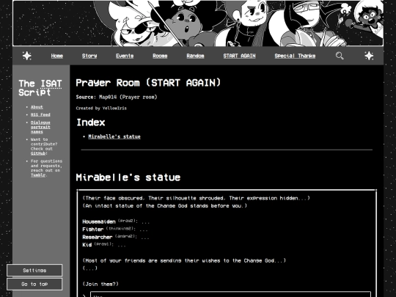The image size is (396, 297).
Task: Go to the Home page
Action: click(x=56, y=56)
